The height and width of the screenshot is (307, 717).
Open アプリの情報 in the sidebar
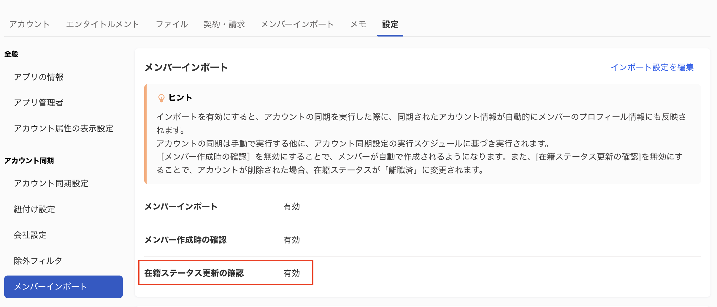coord(39,77)
